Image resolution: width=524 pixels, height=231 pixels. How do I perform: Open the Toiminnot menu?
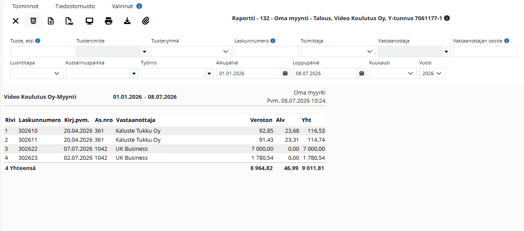[25, 6]
